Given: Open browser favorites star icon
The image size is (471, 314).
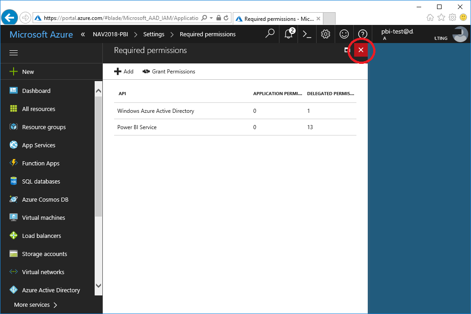Looking at the screenshot, I should click(441, 17).
